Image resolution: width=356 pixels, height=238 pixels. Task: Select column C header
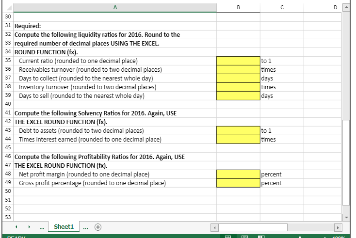pyautogui.click(x=282, y=8)
